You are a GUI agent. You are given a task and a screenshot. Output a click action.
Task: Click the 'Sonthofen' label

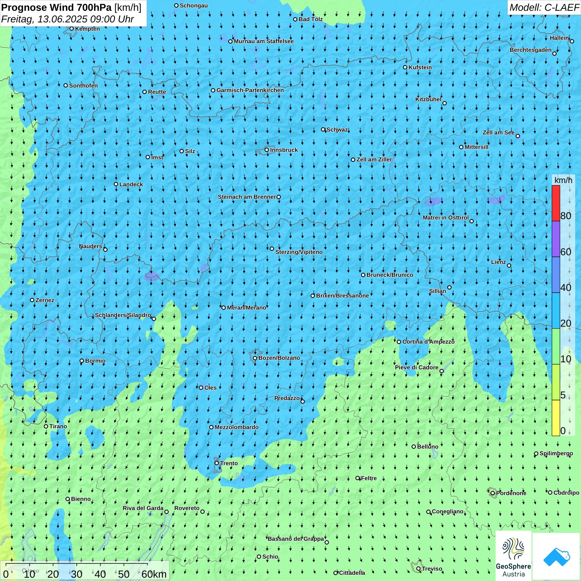(x=83, y=85)
